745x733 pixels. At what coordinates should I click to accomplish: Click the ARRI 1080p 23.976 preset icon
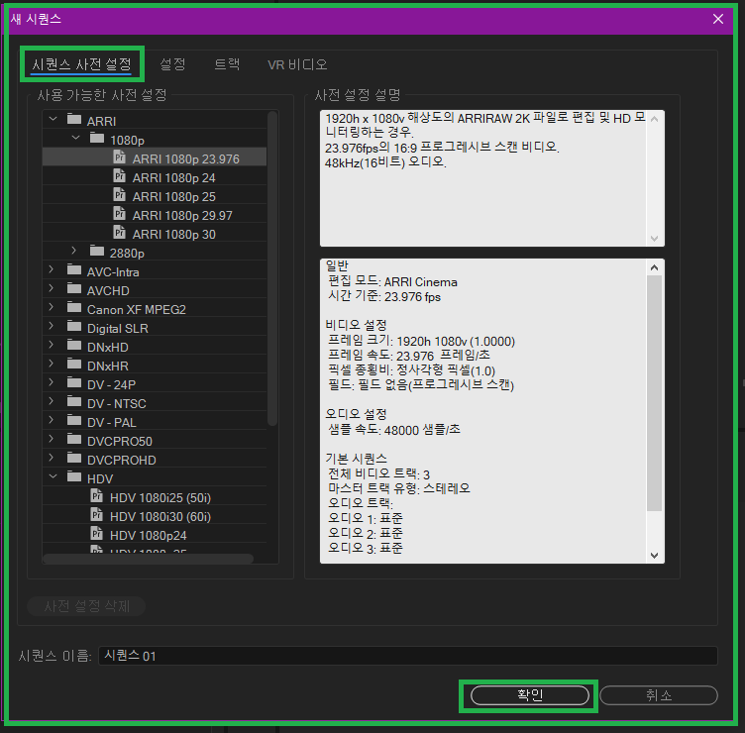coord(119,157)
